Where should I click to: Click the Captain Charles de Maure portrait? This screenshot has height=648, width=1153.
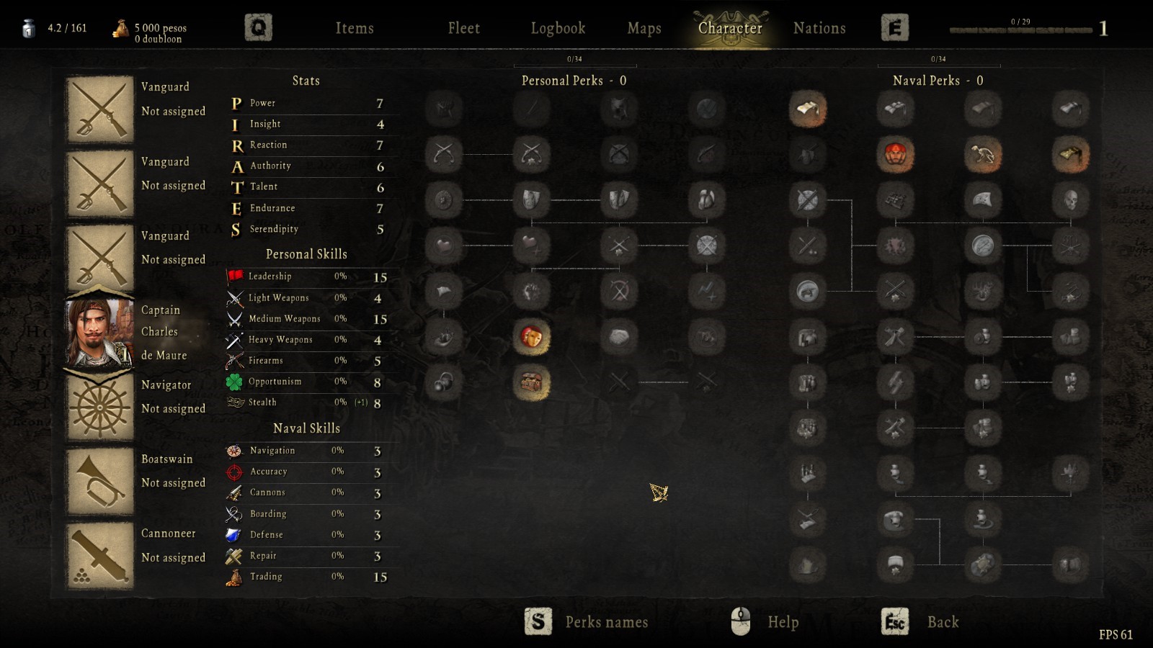(x=99, y=332)
